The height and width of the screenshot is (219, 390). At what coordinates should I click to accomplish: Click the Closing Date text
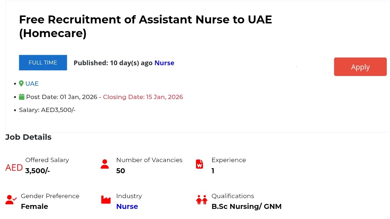[x=143, y=97]
